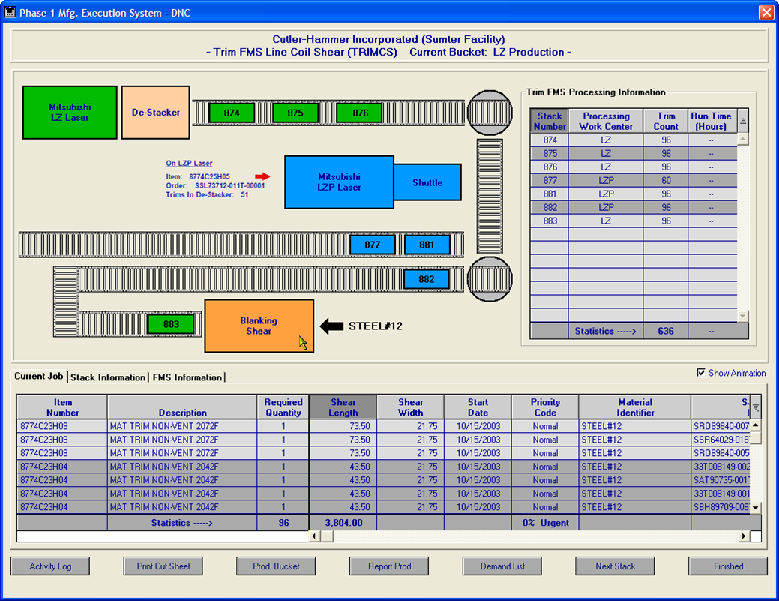Click the Shear Width column header
The image size is (779, 601).
pos(410,407)
